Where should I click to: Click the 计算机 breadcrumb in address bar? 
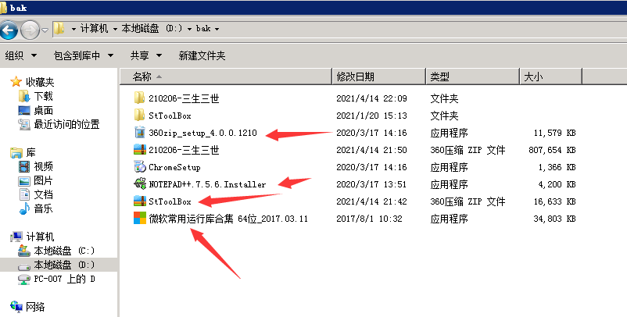click(x=94, y=29)
